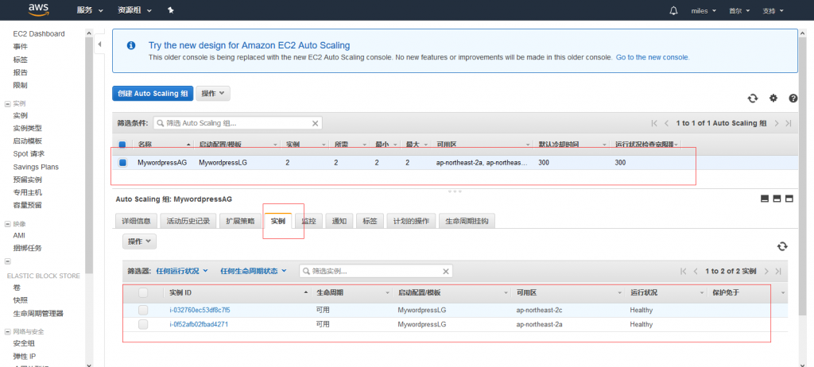Open Spot 请求 in the sidebar
Screen dimensions: 814x367
coord(29,153)
